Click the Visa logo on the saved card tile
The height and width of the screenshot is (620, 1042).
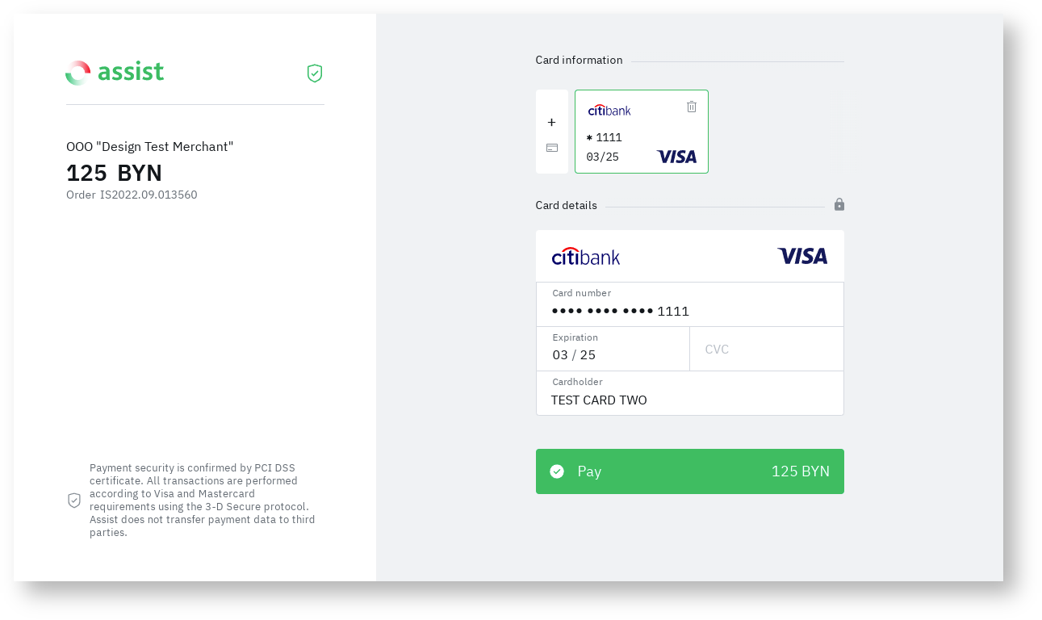[676, 157]
